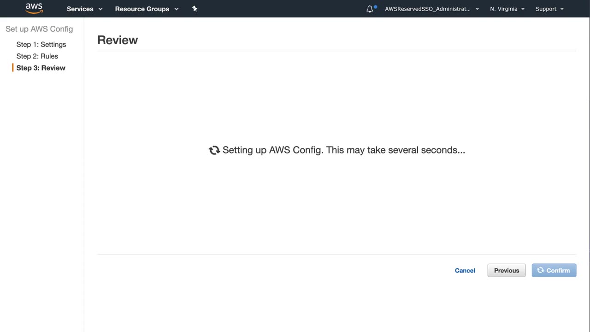Expand the chevron beside Support
Image resolution: width=590 pixels, height=332 pixels.
click(562, 9)
